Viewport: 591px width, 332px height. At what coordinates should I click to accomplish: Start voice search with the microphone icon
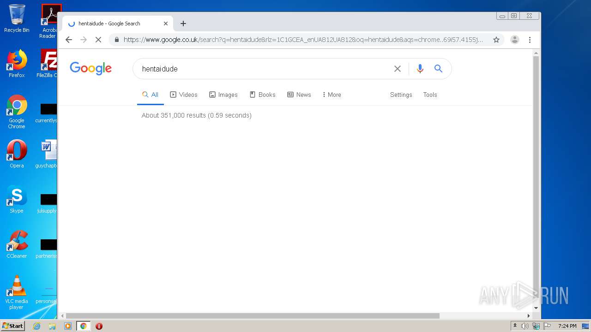point(420,69)
